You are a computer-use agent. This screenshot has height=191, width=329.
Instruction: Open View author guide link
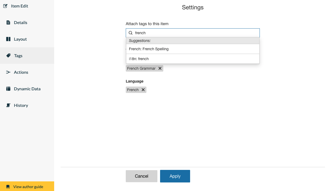pos(27,186)
